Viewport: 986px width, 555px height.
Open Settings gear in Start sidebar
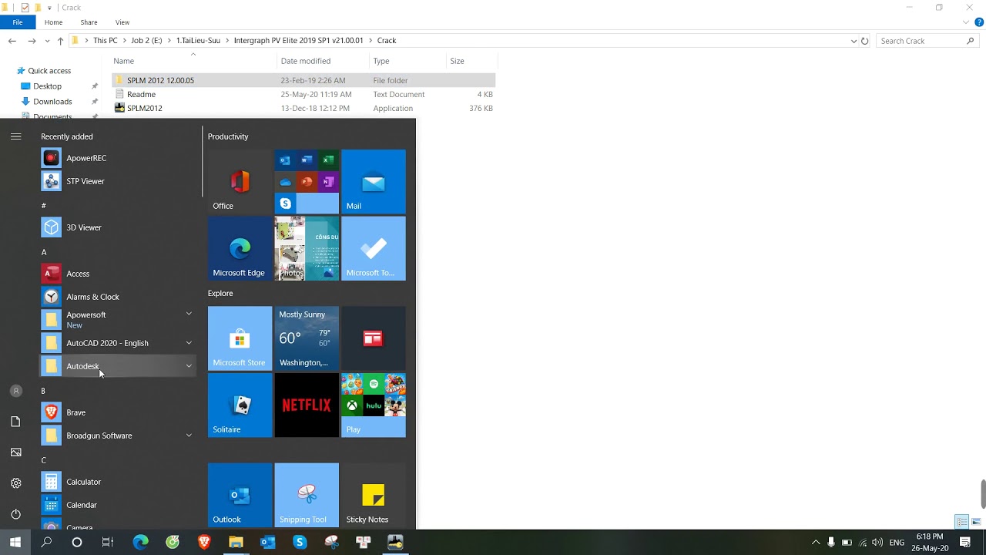pos(15,483)
